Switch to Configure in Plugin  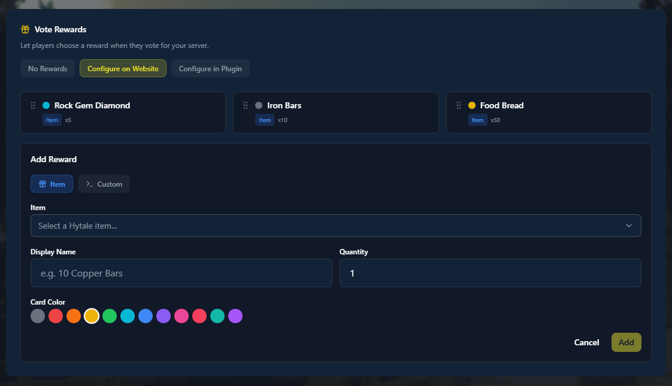click(x=210, y=68)
